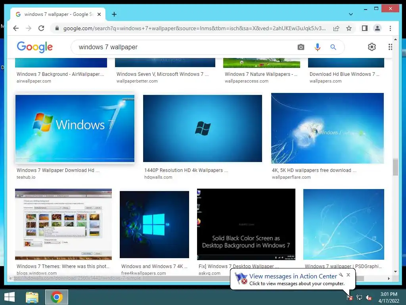The height and width of the screenshot is (305, 406).
Task: Open Windows Seven V, Microsoft Windows 7 result
Action: point(162,74)
